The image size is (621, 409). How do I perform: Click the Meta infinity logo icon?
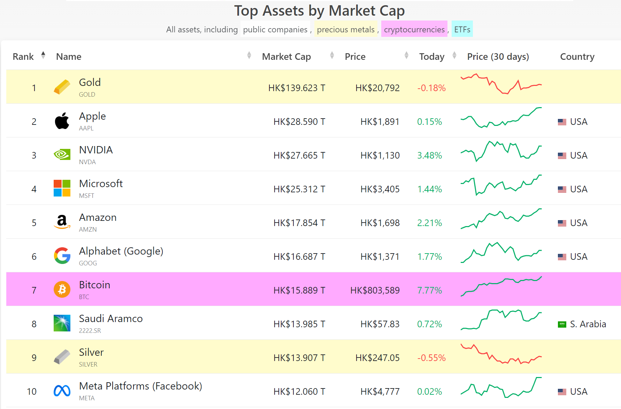point(62,391)
